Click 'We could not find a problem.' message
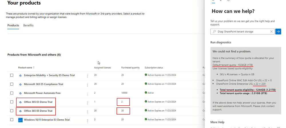The width and height of the screenshot is (286, 128). pos(232,52)
